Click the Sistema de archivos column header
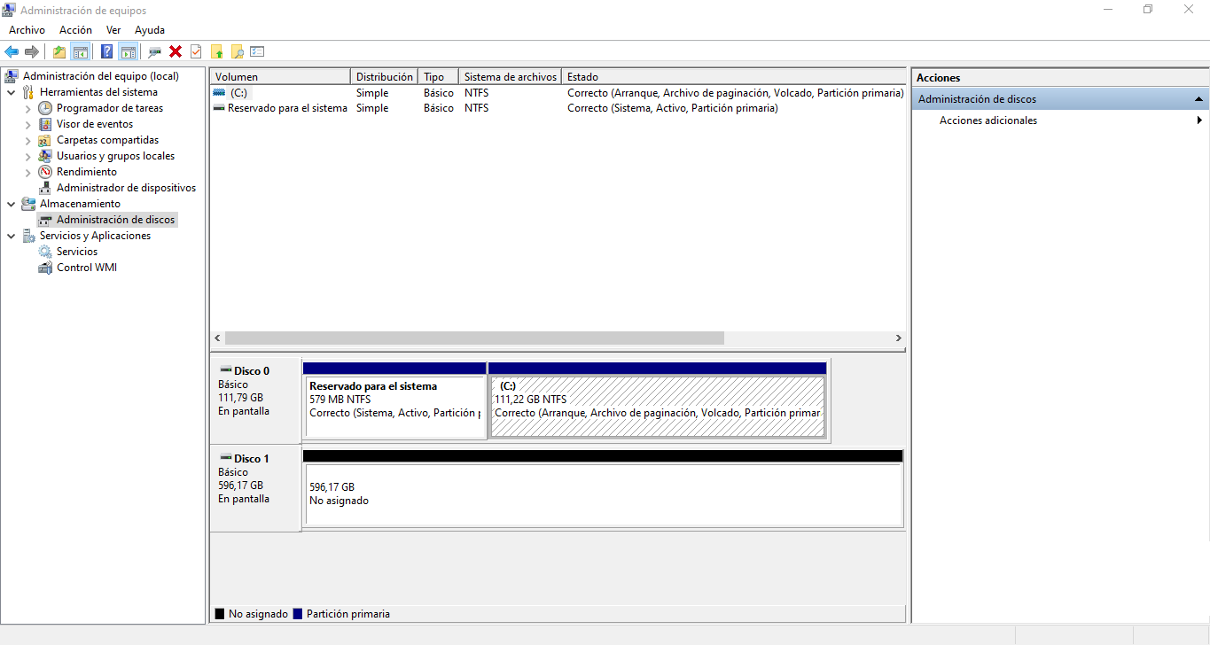The image size is (1210, 645). tap(510, 77)
